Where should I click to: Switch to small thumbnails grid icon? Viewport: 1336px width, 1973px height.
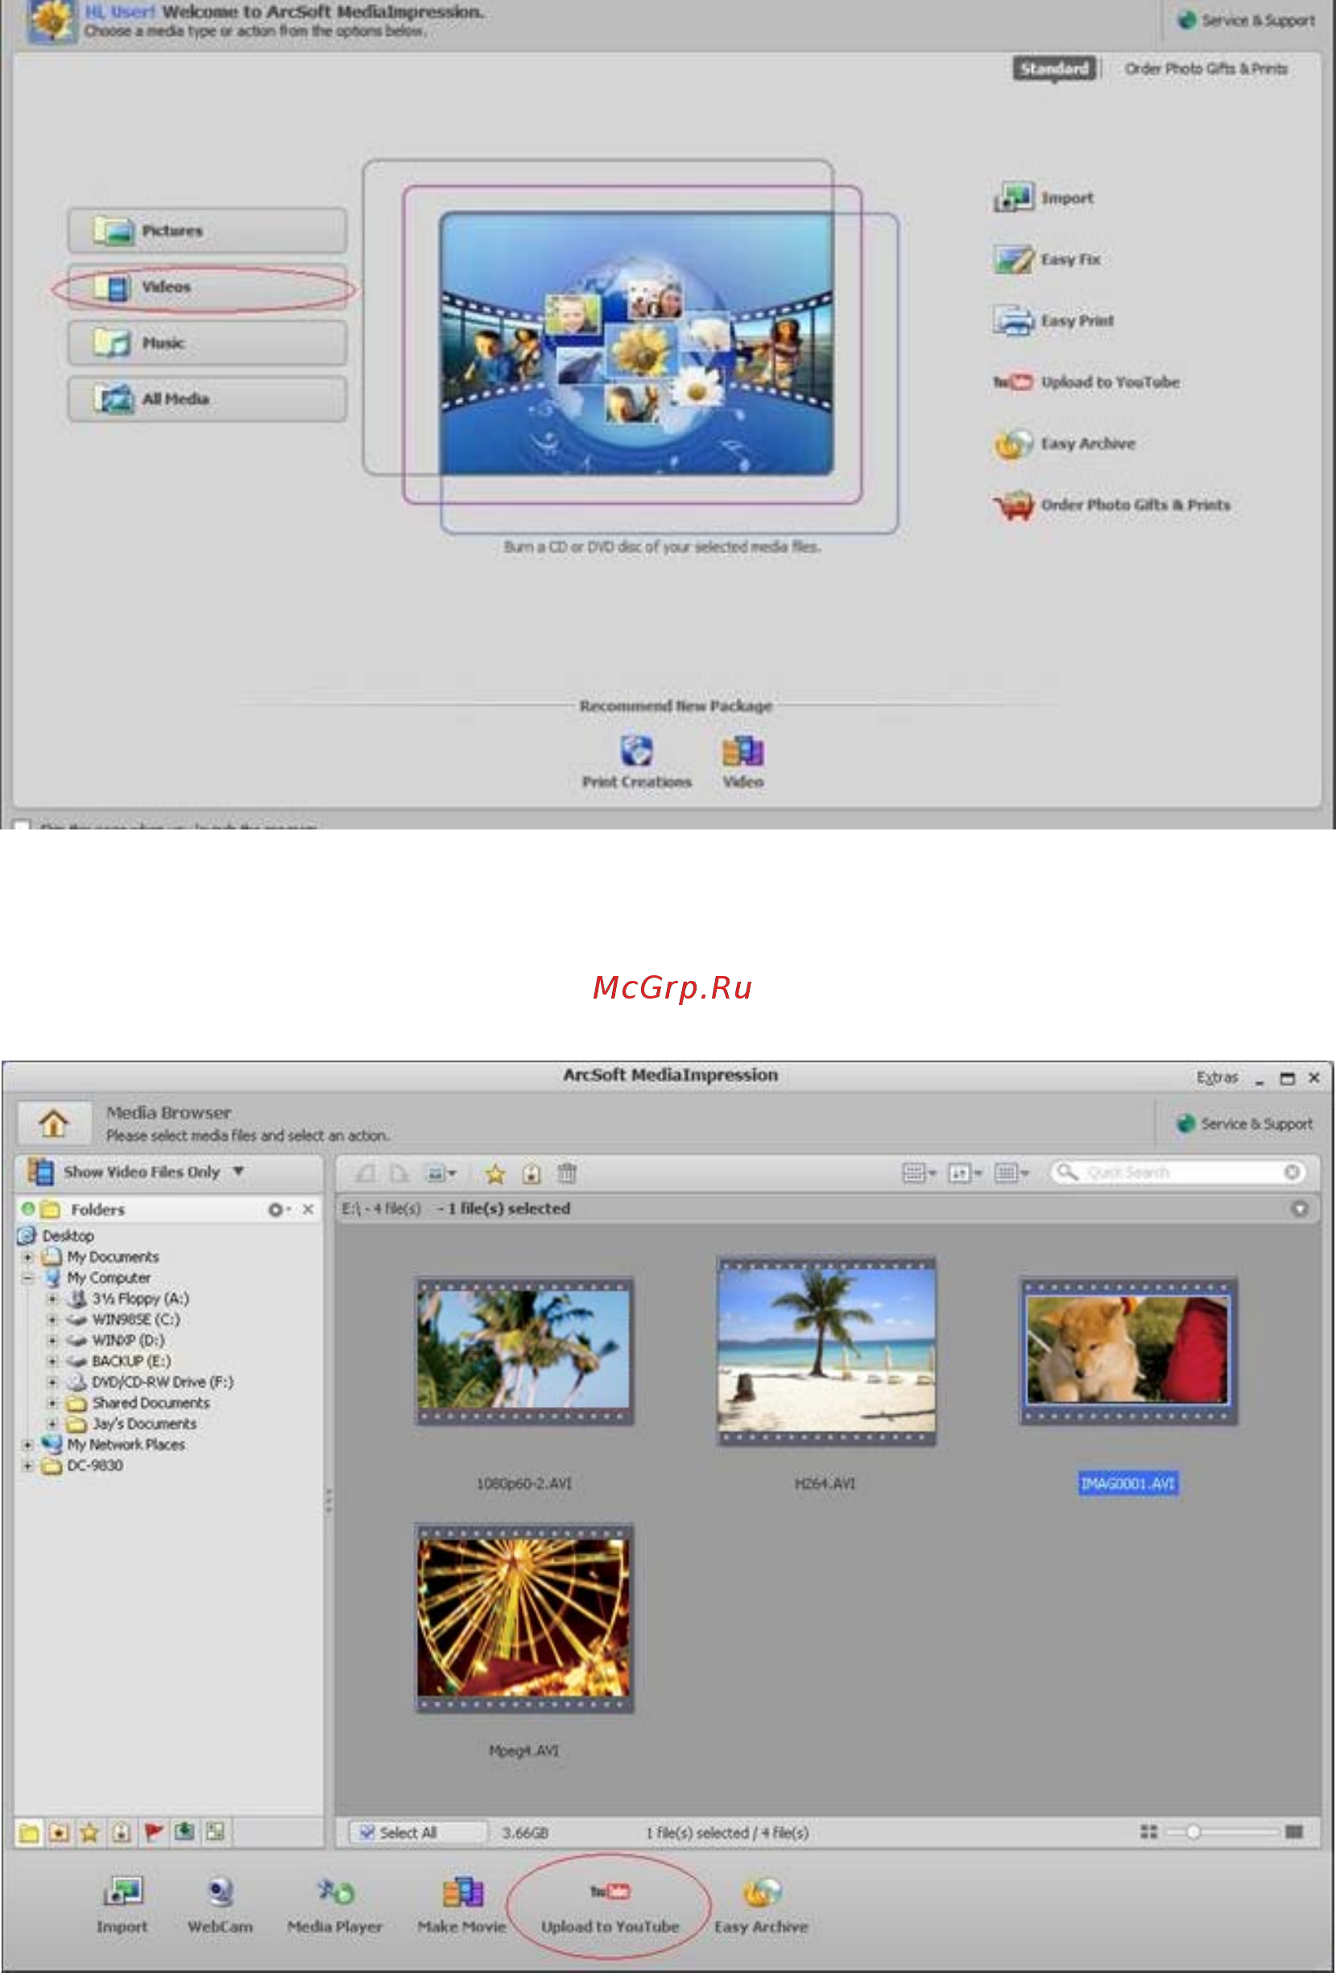1149,1832
